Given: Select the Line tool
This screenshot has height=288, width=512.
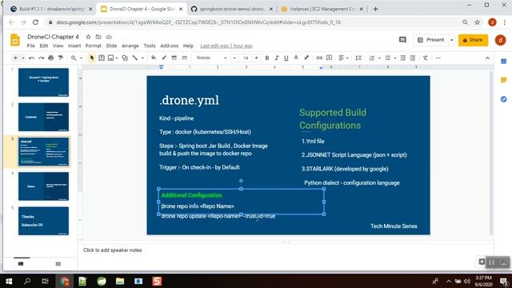Looking at the screenshot, I should point(135,58).
